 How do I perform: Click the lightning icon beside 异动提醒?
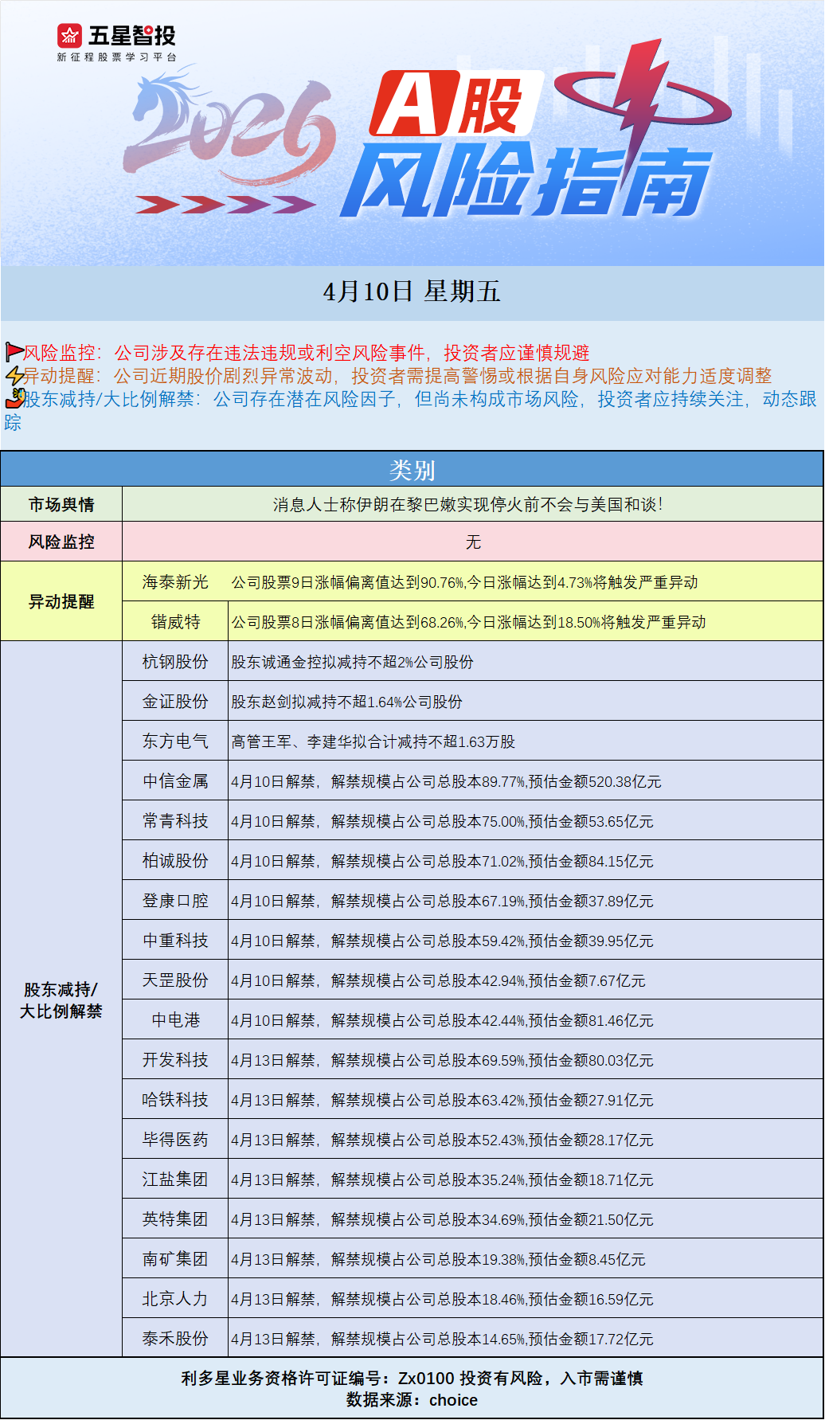click(14, 375)
